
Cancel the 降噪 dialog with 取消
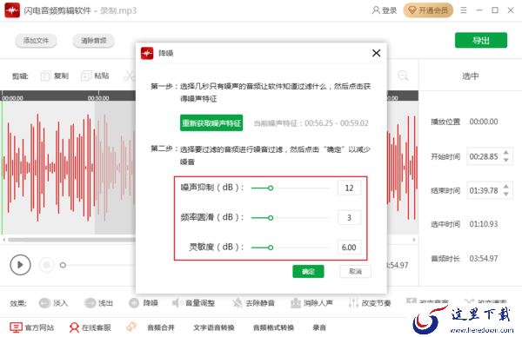click(355, 272)
